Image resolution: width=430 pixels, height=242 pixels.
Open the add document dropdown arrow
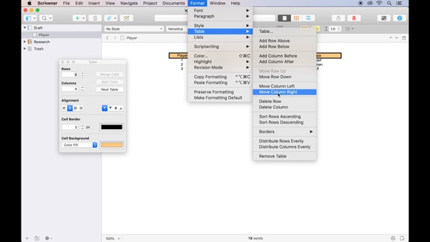(83, 18)
